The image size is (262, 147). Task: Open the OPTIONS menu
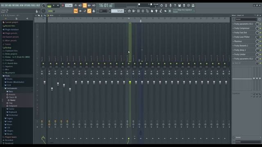click(27, 5)
